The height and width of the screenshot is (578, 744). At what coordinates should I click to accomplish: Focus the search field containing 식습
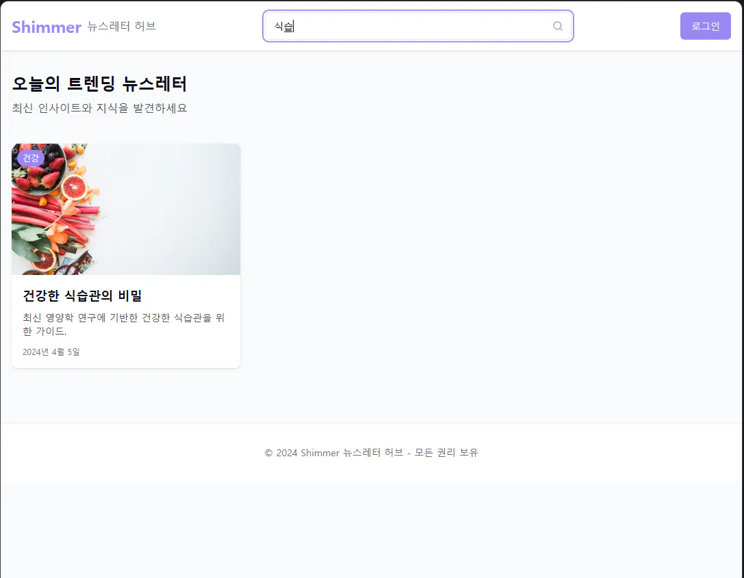418,26
